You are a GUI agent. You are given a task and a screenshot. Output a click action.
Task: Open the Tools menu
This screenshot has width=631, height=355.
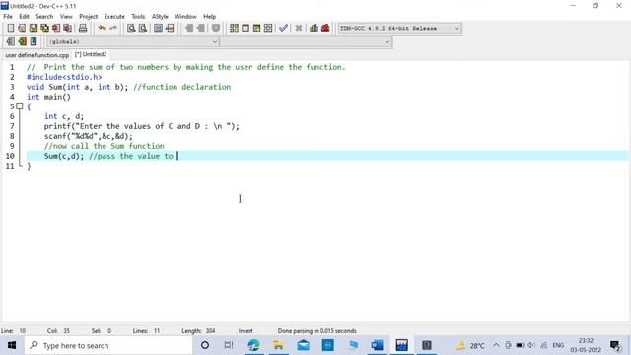coord(138,17)
